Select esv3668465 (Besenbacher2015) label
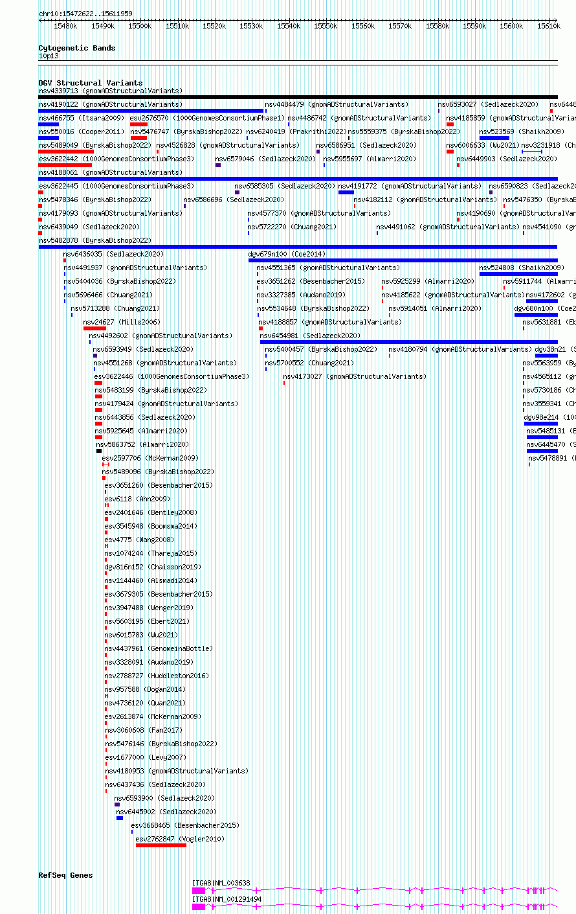This screenshot has height=914, width=576. 185,825
